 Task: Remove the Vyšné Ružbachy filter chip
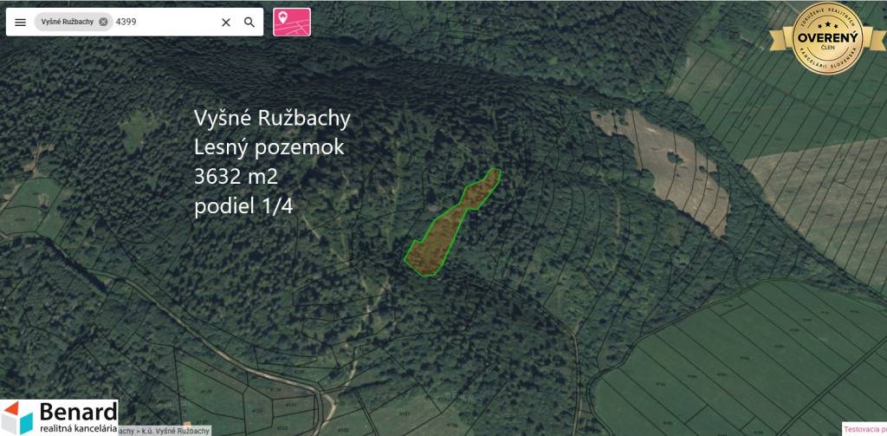tap(104, 23)
